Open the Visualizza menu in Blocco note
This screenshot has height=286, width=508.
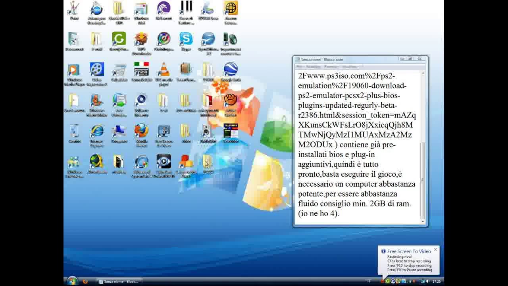pyautogui.click(x=350, y=67)
